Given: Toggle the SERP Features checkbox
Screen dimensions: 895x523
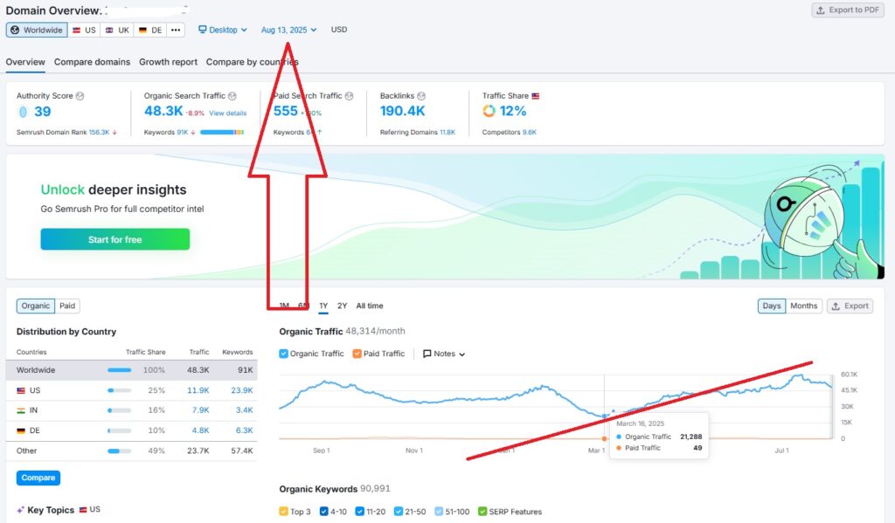Looking at the screenshot, I should point(482,512).
